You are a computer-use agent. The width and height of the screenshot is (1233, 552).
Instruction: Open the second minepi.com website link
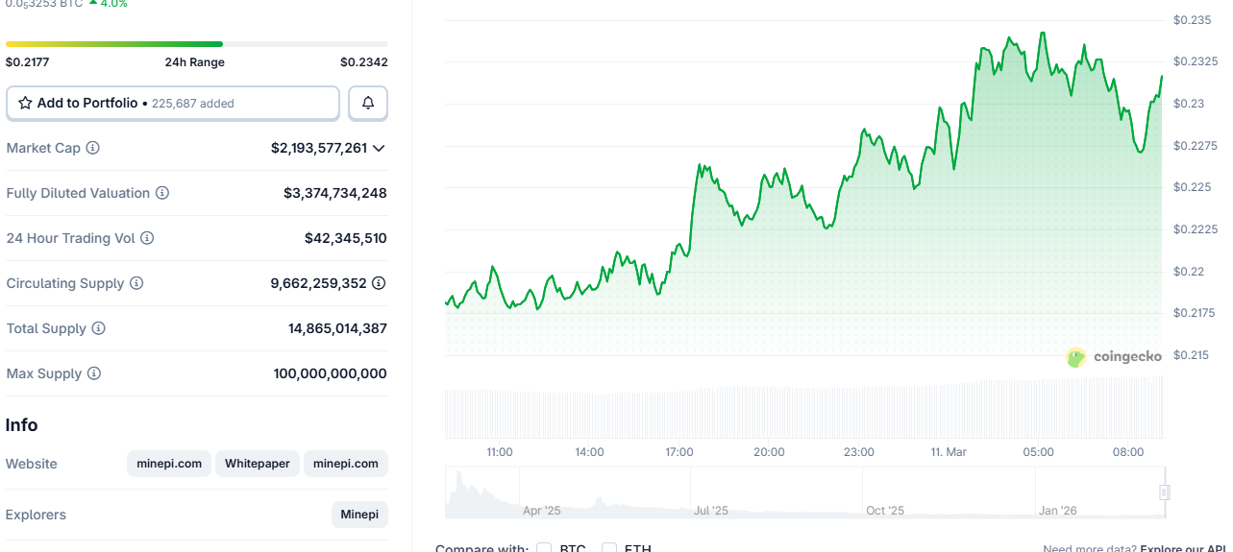346,464
